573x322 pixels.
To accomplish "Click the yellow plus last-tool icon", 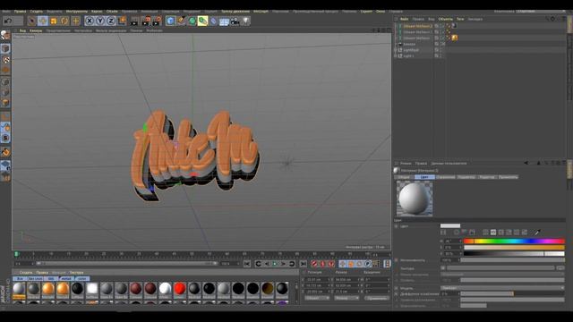I will point(75,21).
